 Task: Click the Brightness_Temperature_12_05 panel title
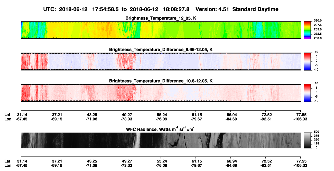coord(161,18)
